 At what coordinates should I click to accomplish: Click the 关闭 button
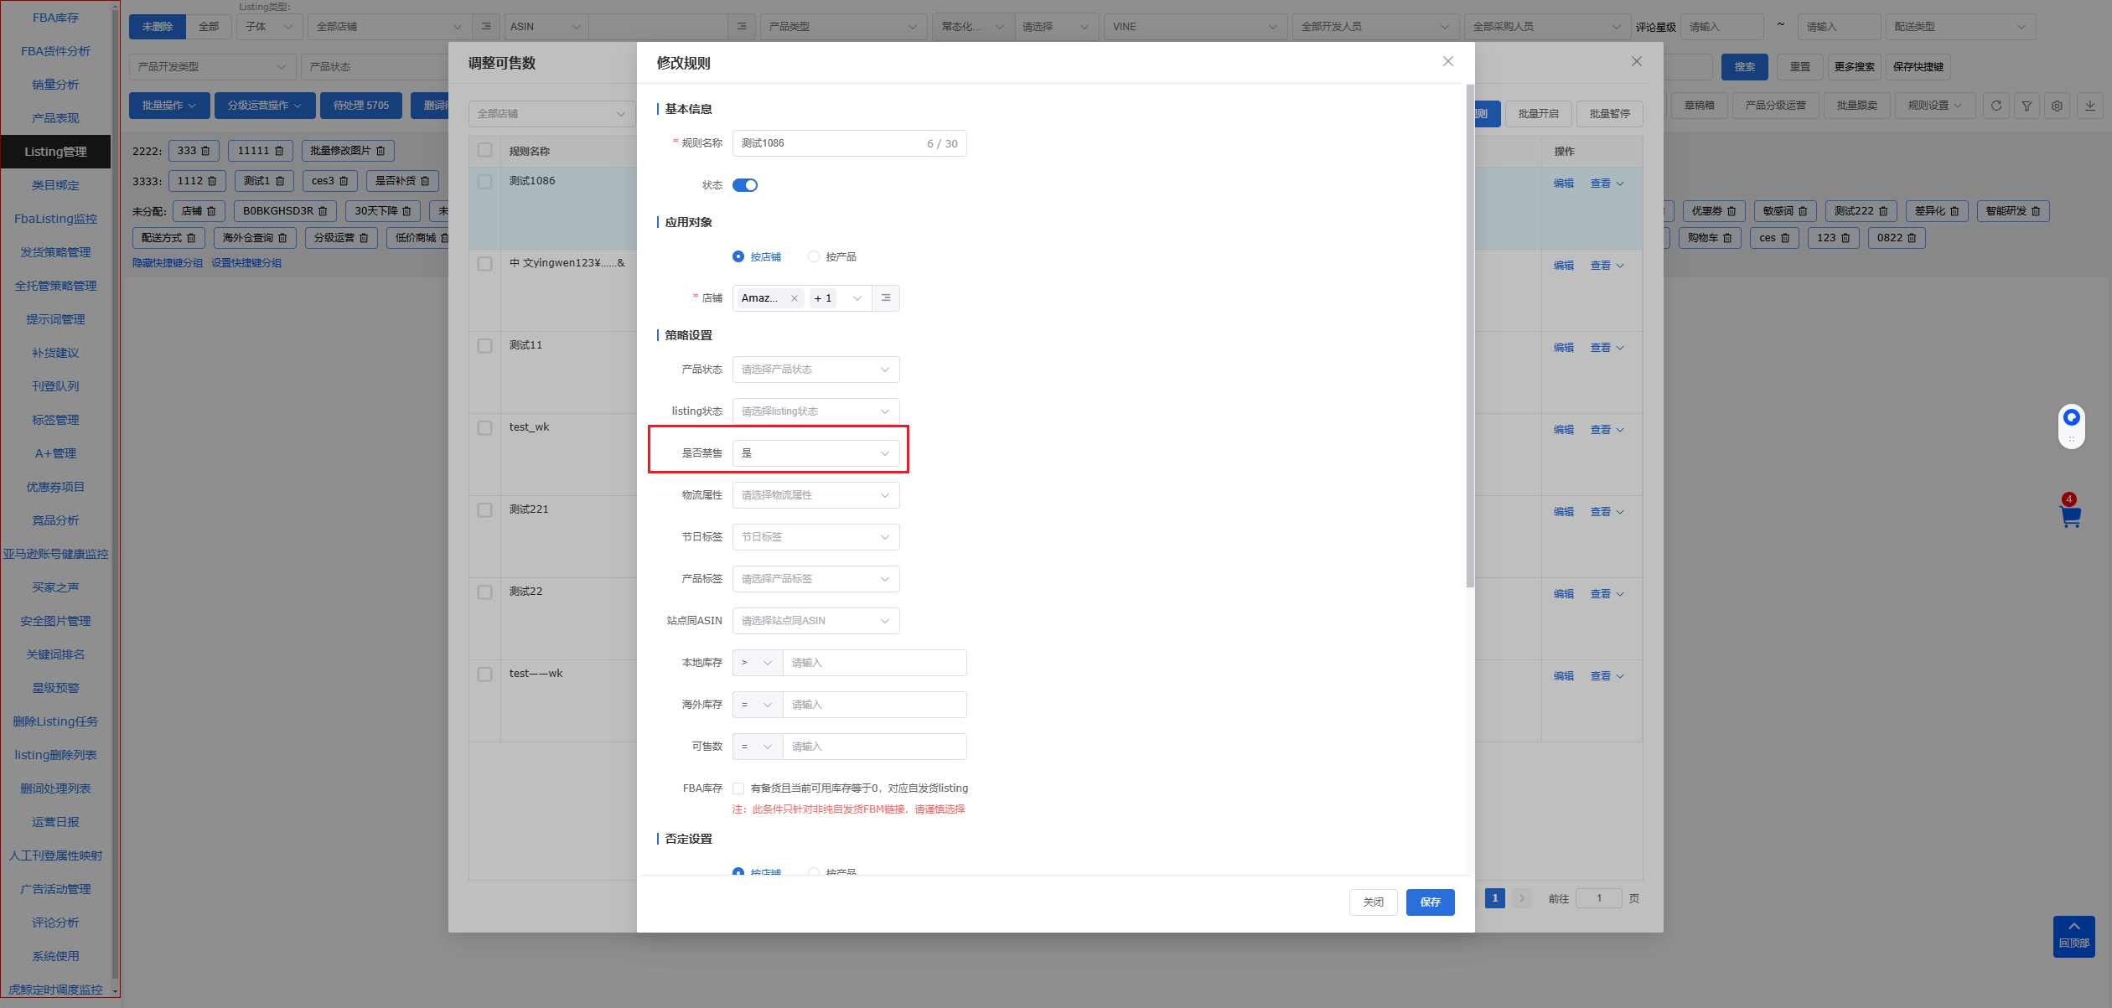point(1373,902)
